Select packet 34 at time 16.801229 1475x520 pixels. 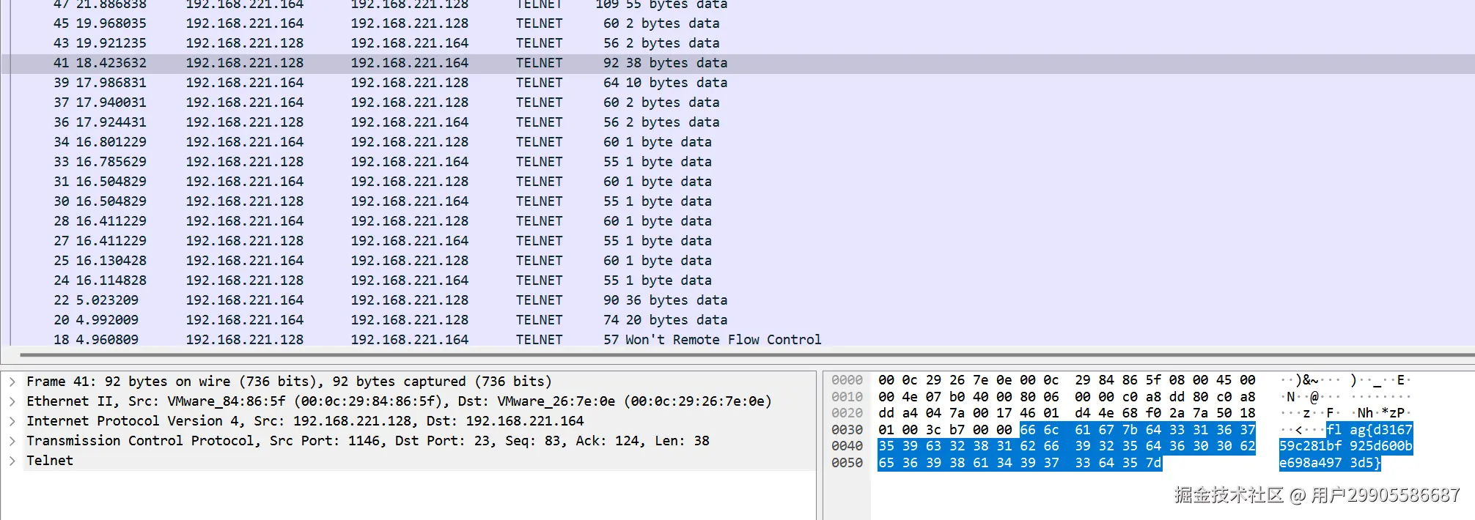tap(737, 142)
